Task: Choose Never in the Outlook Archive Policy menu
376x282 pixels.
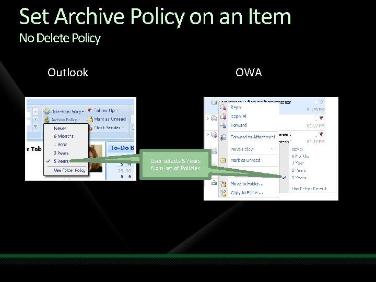Action: click(x=60, y=128)
